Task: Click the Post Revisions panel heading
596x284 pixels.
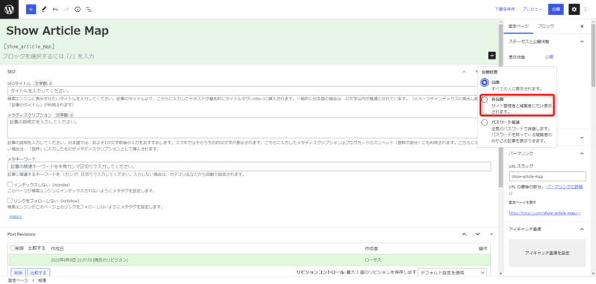Action: tap(22, 234)
